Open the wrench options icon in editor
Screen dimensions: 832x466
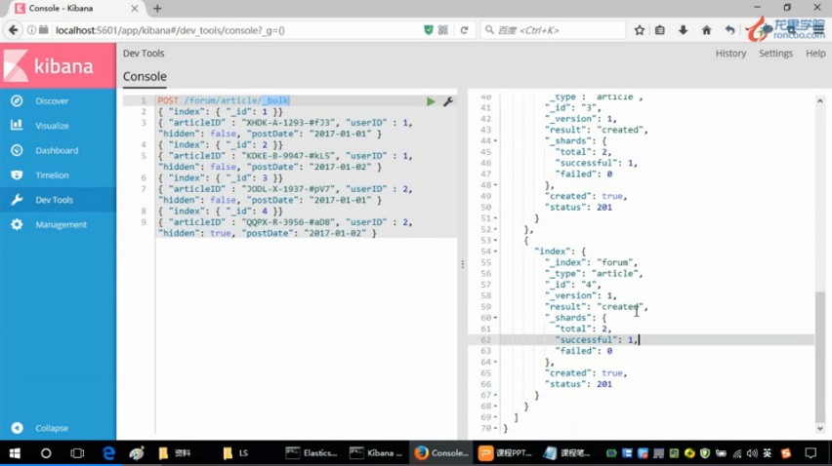(448, 101)
